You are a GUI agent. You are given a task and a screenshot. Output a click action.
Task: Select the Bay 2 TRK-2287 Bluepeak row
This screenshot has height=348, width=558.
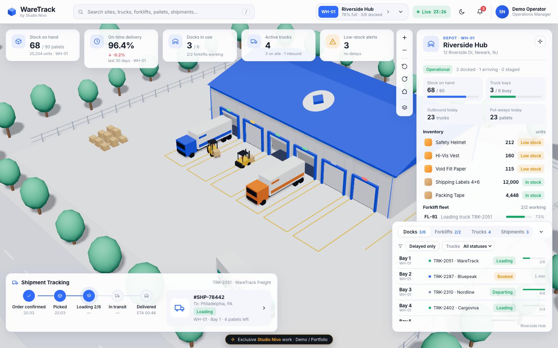coord(472,276)
